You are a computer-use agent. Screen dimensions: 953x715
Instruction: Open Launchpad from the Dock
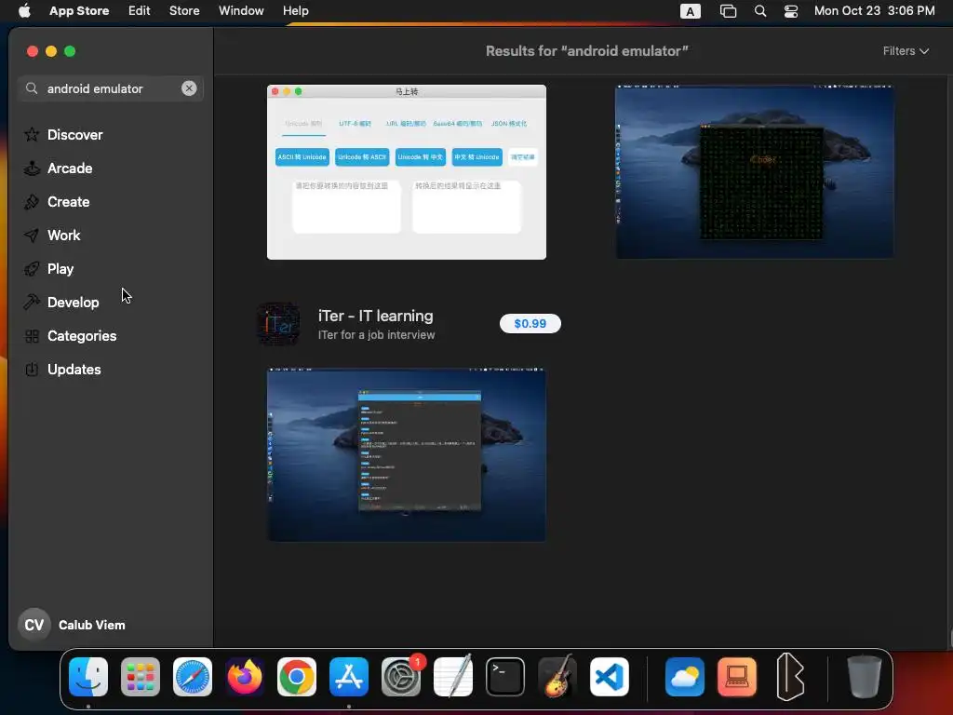click(x=141, y=677)
